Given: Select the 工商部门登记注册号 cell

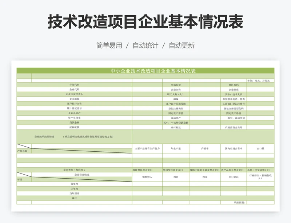Looking at the screenshot, I should click(x=234, y=104).
